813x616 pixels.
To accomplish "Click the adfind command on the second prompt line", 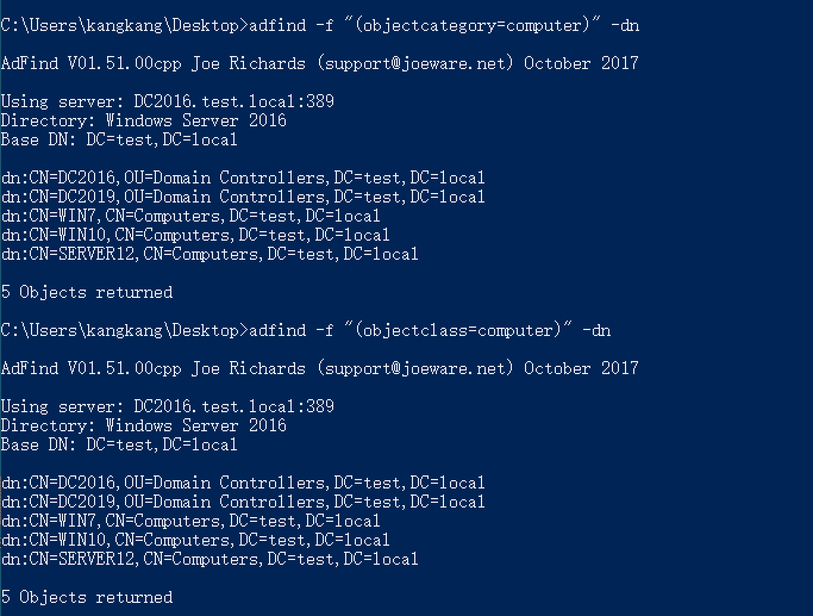I will coord(277,330).
